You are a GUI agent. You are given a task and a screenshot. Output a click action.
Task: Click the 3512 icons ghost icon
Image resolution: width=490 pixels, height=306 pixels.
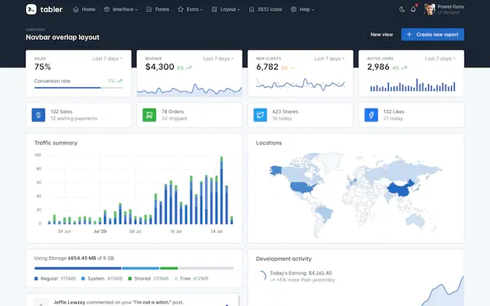pos(252,9)
